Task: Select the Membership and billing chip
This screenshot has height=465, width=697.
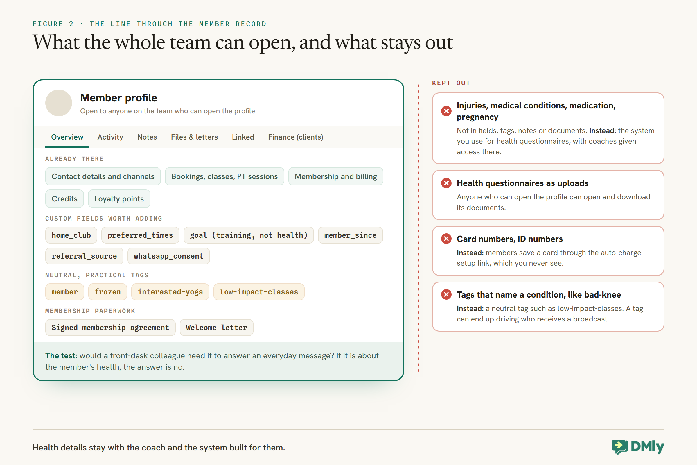Action: pyautogui.click(x=336, y=176)
